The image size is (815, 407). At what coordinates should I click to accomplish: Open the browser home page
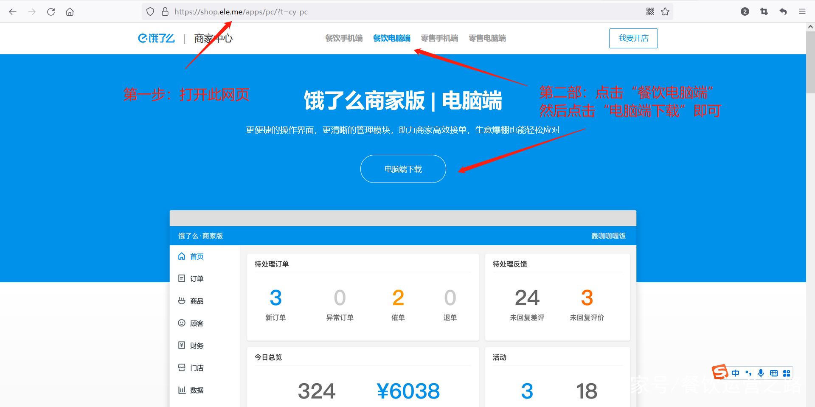click(70, 11)
